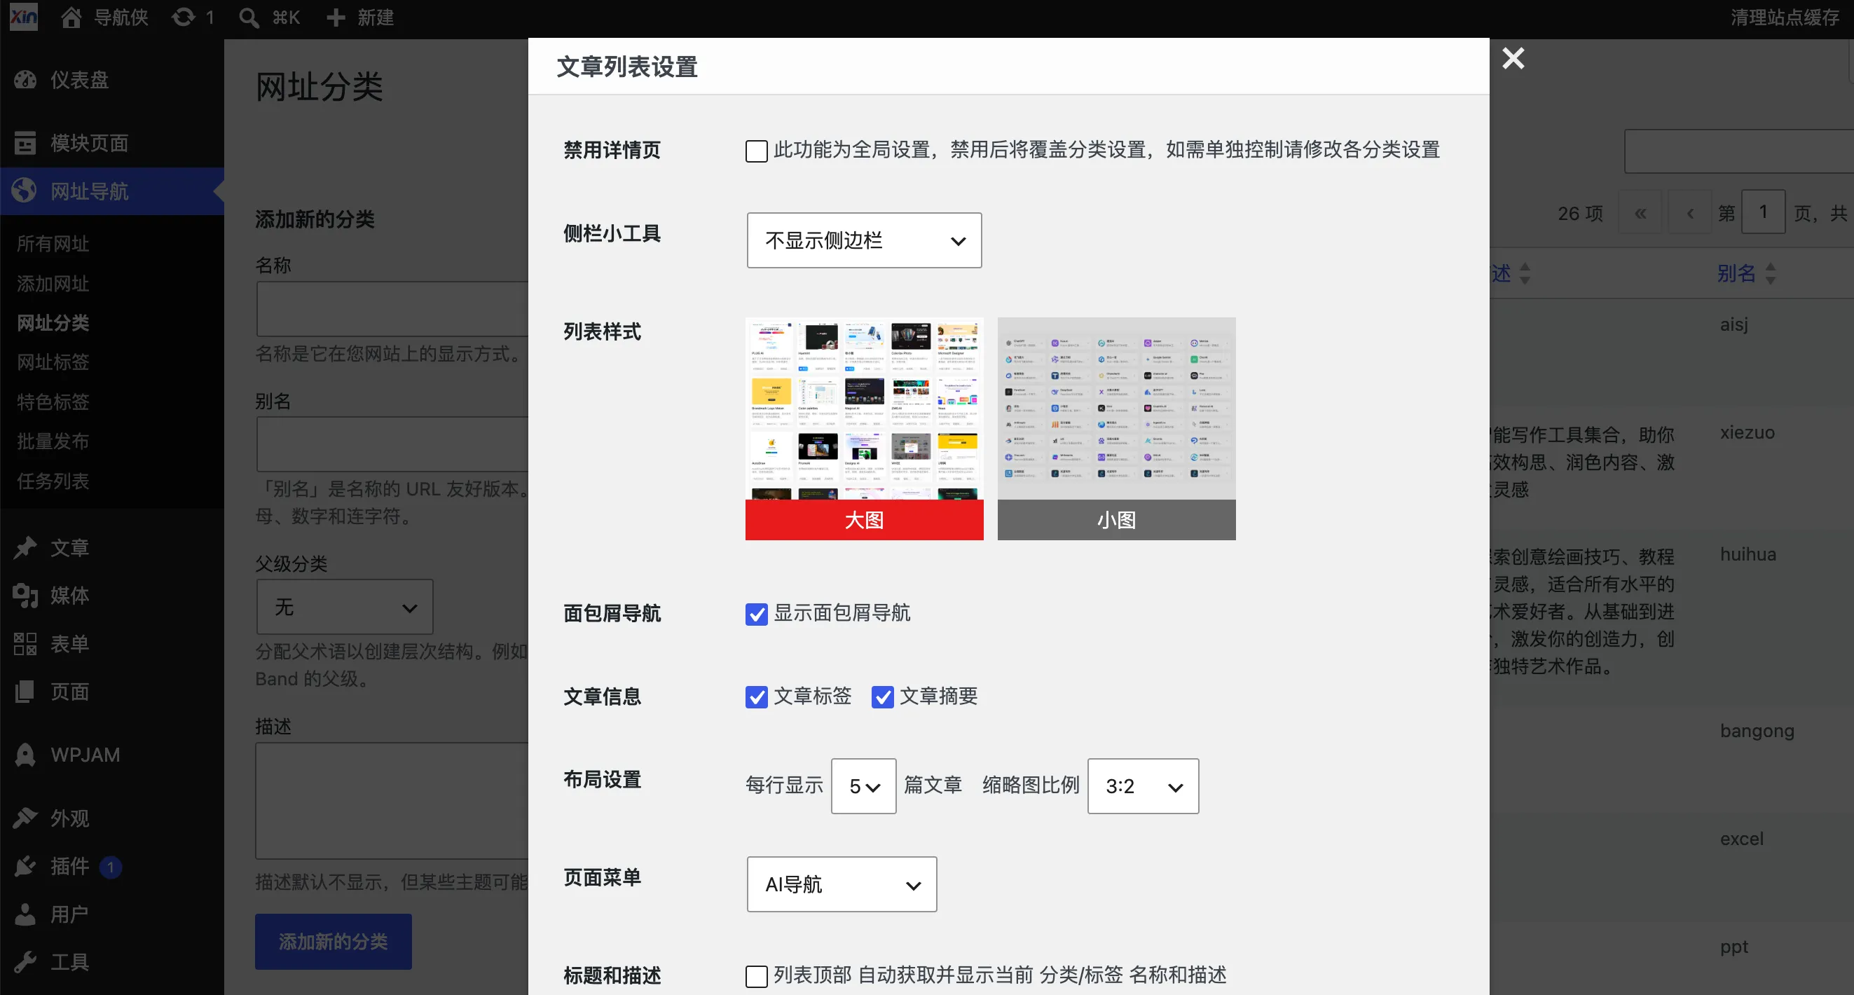Click the 名称 input field

click(393, 309)
